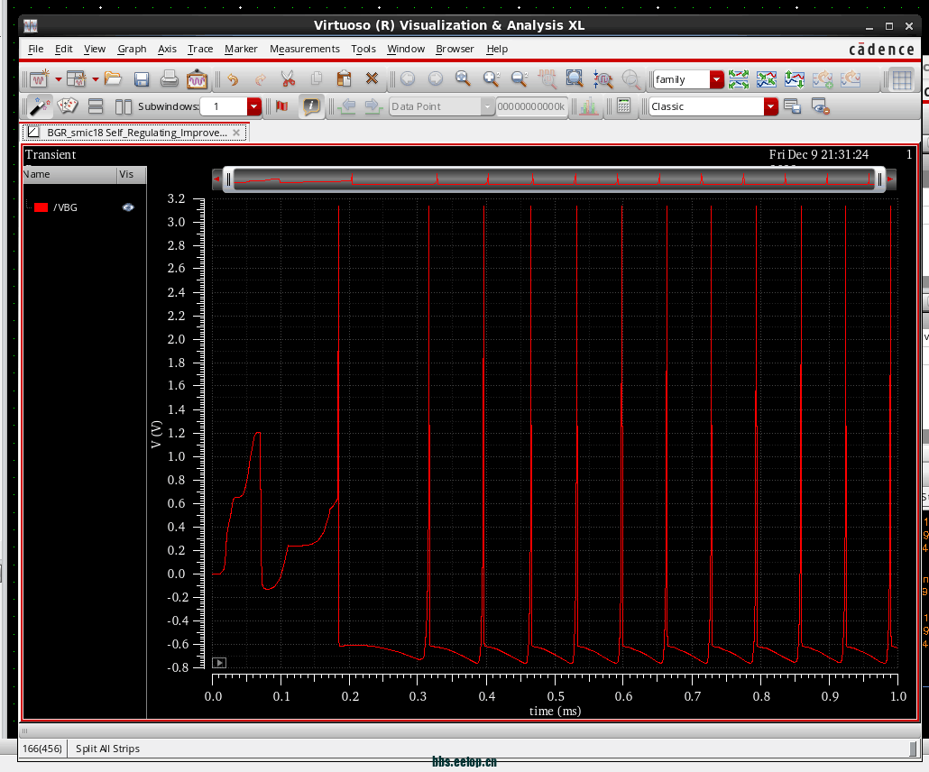The width and height of the screenshot is (929, 772).
Task: Open the Graph menu
Action: coord(132,49)
